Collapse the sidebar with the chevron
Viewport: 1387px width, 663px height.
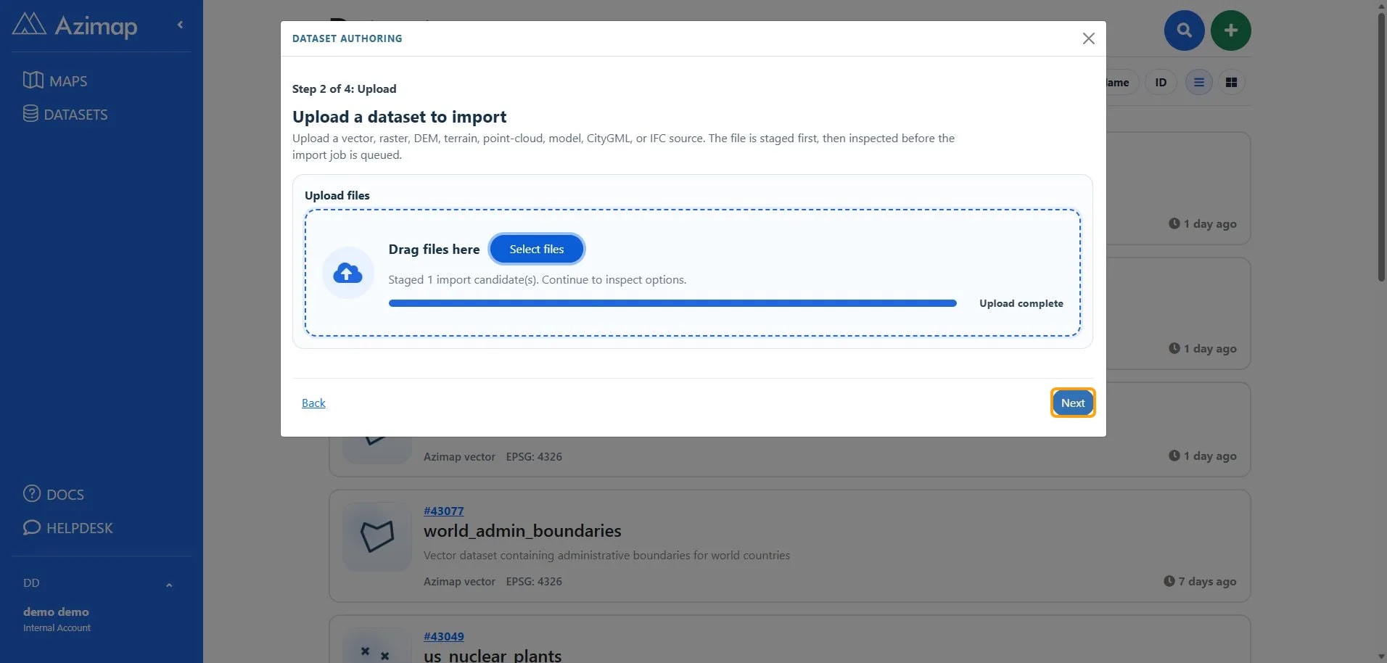point(180,25)
